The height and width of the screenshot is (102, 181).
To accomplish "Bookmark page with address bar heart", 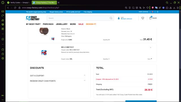I will (x=148, y=8).
